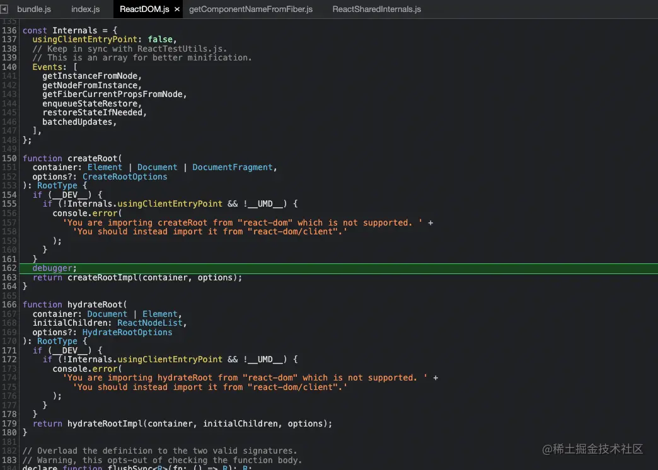Viewport: 658px width, 470px height.
Task: Click the 'Keep in sync with ReactTestUtils.js' comment
Action: coord(130,49)
